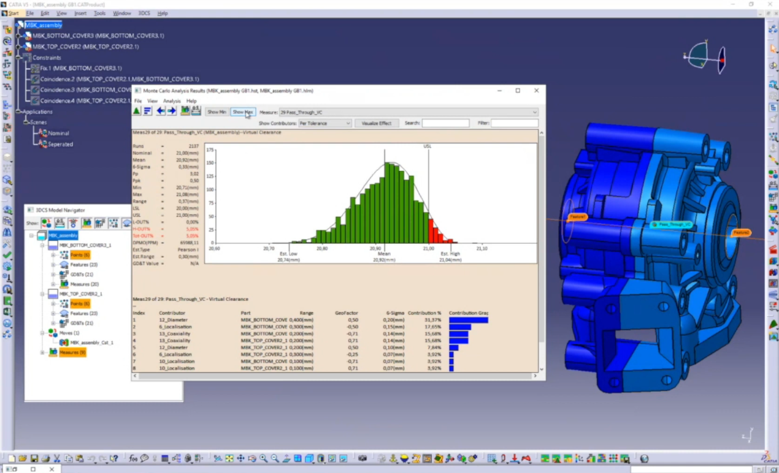Toggle Show Max in the Monte Carlo dialog
Image resolution: width=779 pixels, height=473 pixels.
pos(242,112)
